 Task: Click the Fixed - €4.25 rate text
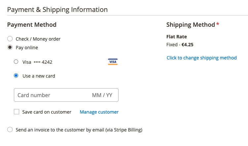[180, 45]
